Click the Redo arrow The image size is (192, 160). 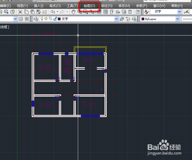tap(62, 12)
